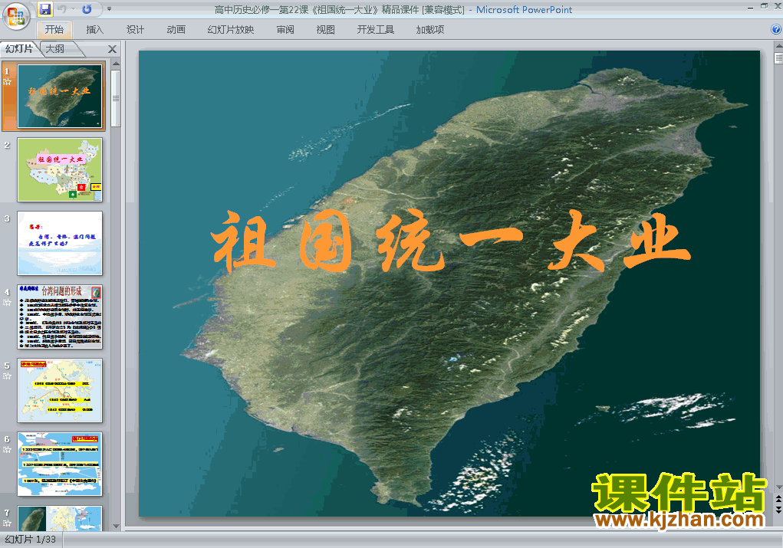Click the 幻灯片 1/33 status indicator
The height and width of the screenshot is (548, 783).
pos(31,540)
